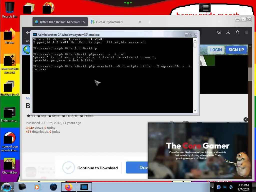The width and height of the screenshot is (256, 192).
Task: Show hidden tray icons arrow
Action: click(212, 187)
